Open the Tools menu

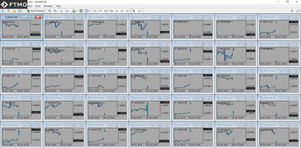pos(38,6)
